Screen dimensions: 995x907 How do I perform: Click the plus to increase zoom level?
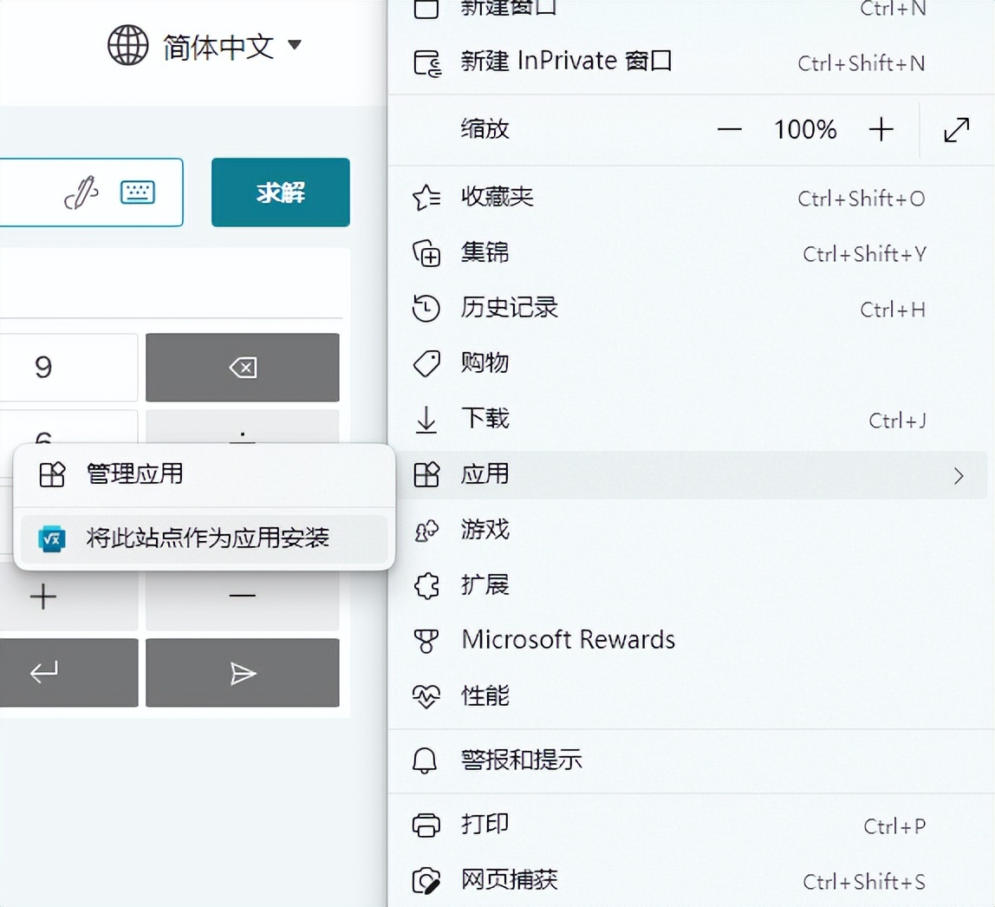tap(881, 129)
